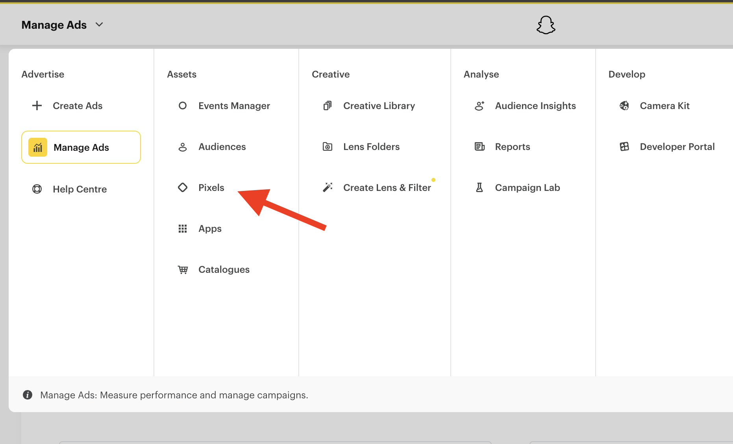733x444 pixels.
Task: Open the Apps link
Action: tap(210, 229)
